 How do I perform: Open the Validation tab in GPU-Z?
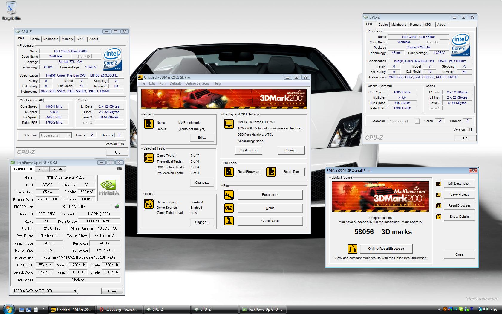coord(58,169)
